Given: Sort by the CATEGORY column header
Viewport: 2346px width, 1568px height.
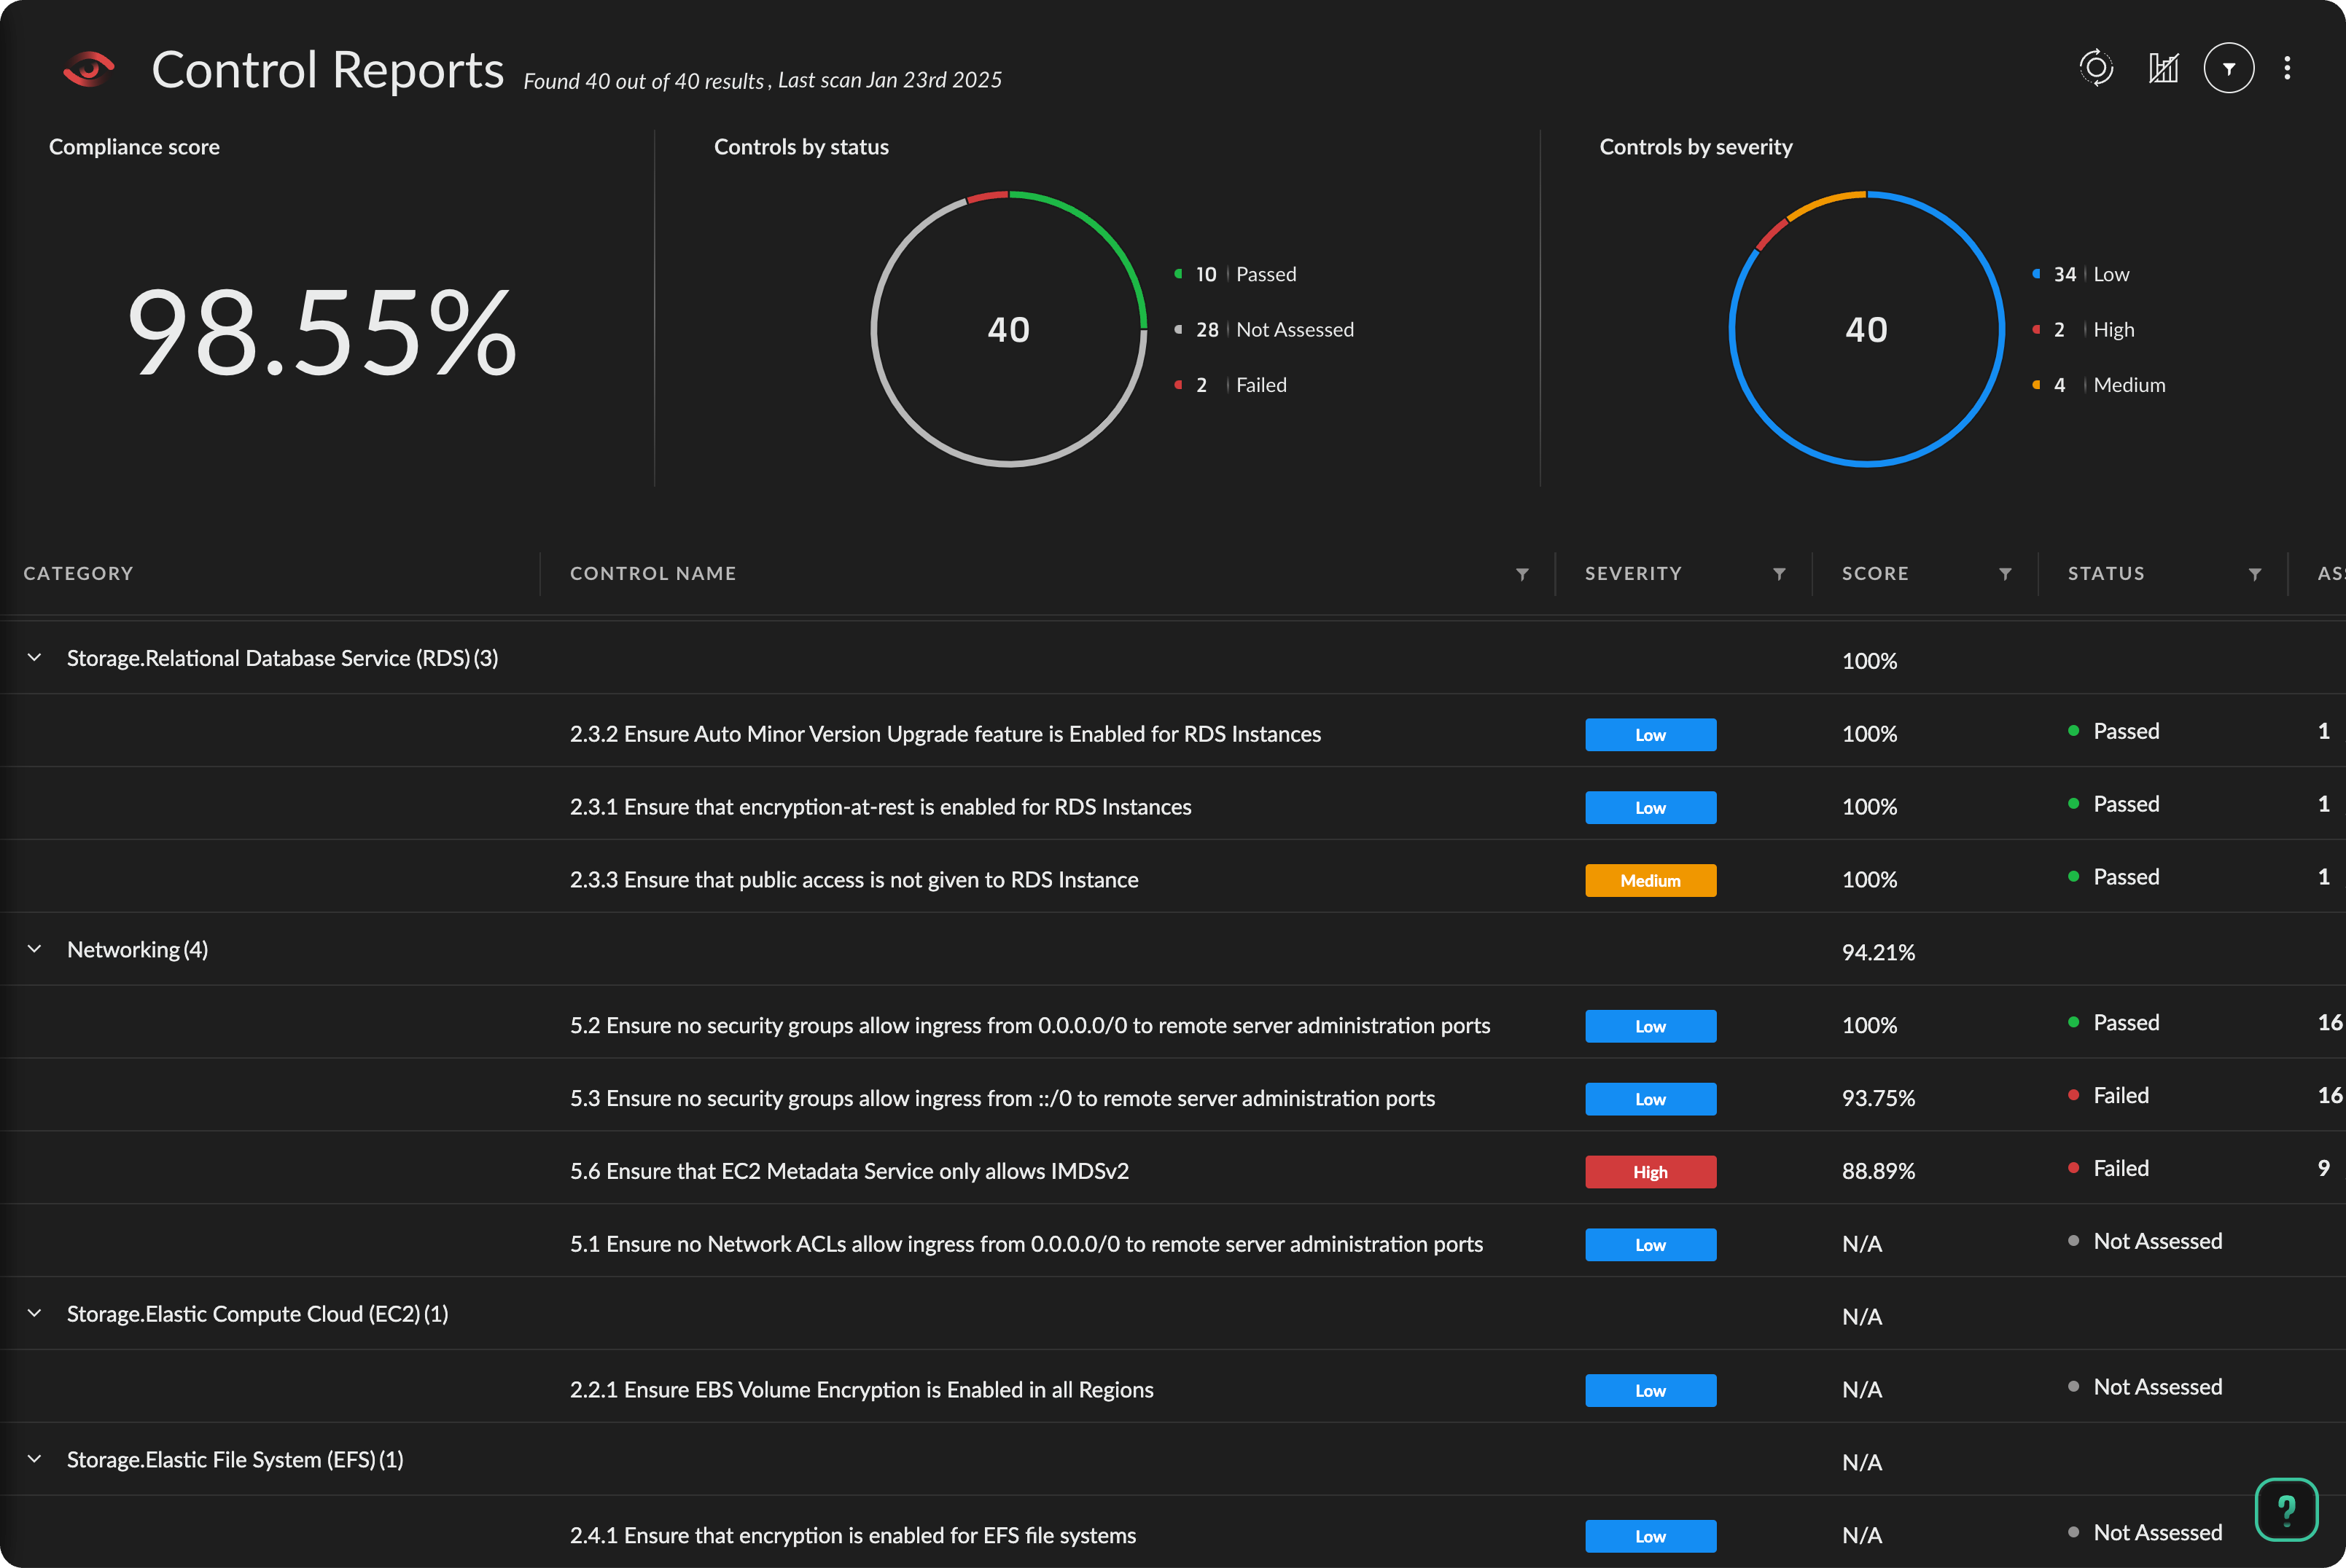Looking at the screenshot, I should (78, 574).
